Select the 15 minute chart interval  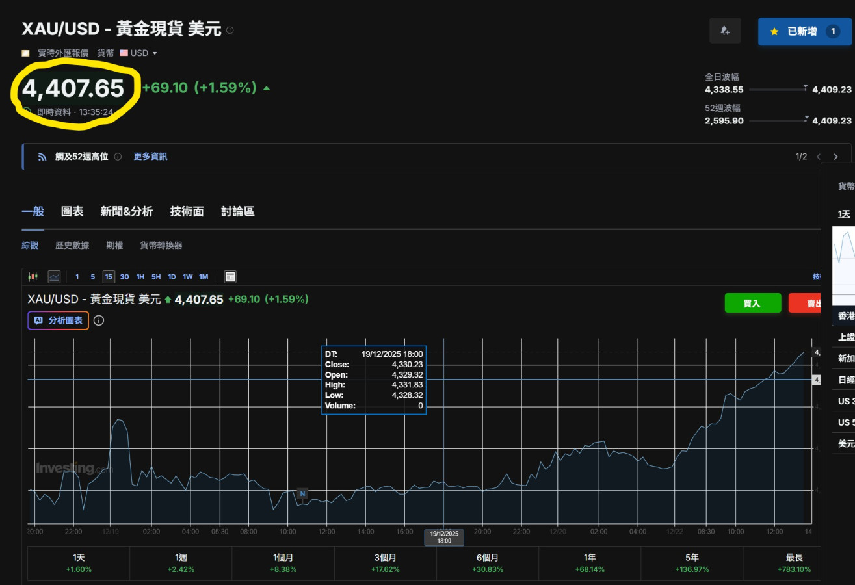pos(109,277)
